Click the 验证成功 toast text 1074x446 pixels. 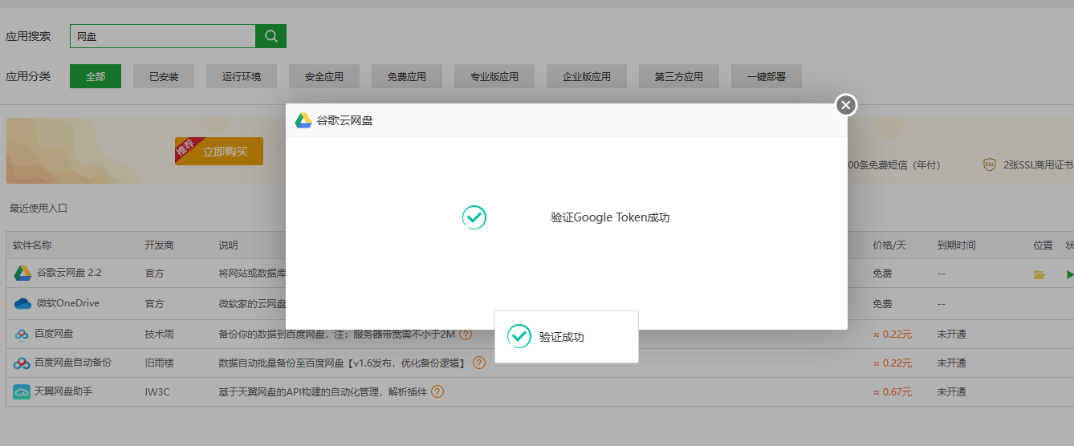[x=562, y=337]
